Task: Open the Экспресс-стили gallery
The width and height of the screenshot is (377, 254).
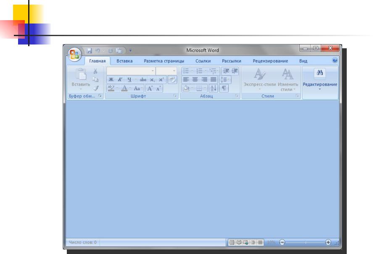Action: (x=260, y=79)
